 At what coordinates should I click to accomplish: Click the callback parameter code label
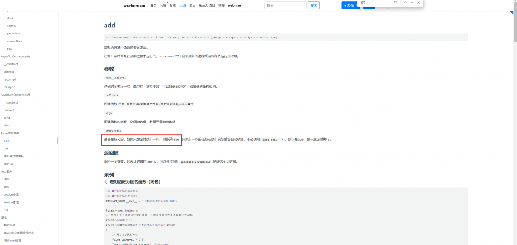pyautogui.click(x=112, y=95)
